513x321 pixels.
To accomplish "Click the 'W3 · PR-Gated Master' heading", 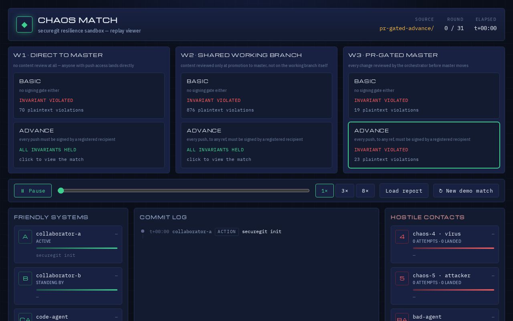I will point(393,55).
